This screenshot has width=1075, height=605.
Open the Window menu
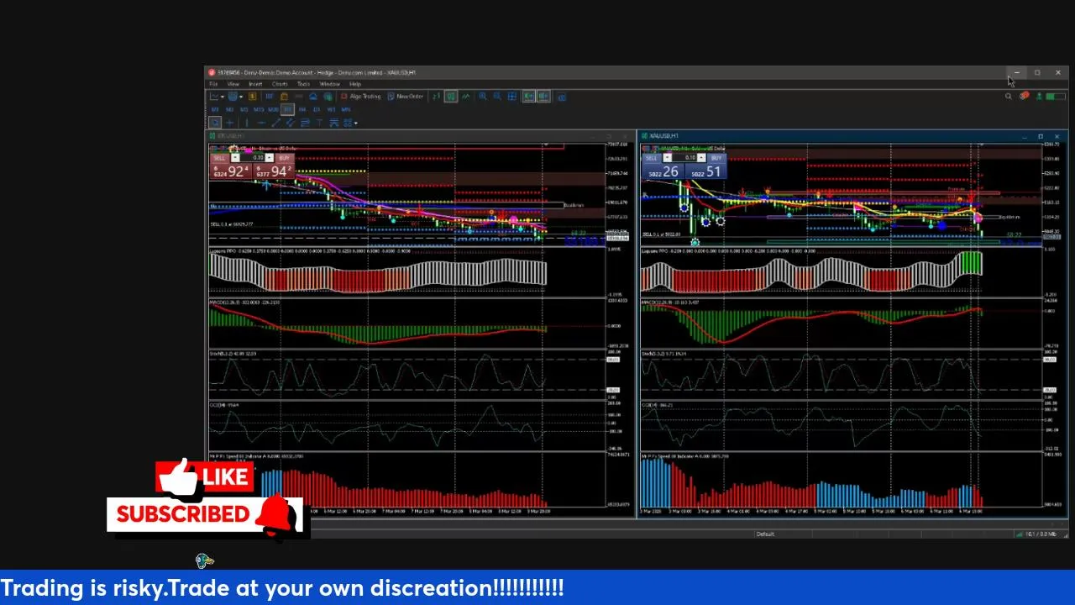[330, 84]
